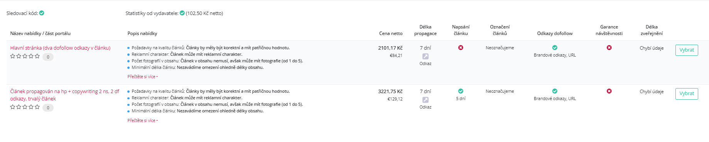Click the green checkmark beside Sledovací kód
This screenshot has height=142, width=709.
[x=42, y=13]
